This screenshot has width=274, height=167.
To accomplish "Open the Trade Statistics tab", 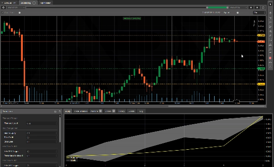I will 81,111.
